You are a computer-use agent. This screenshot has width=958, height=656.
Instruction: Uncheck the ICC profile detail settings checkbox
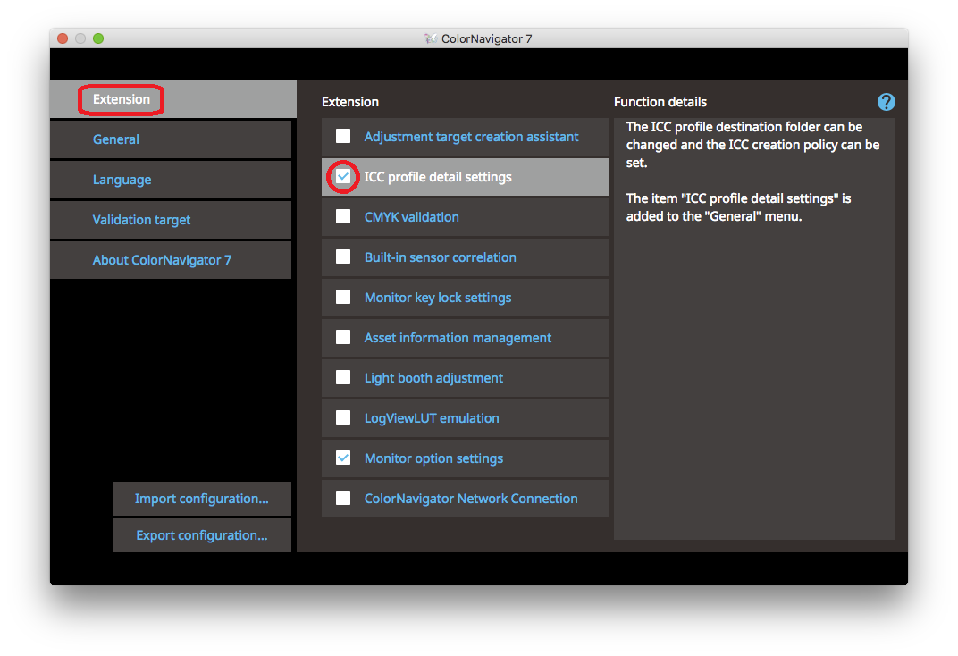tap(343, 177)
